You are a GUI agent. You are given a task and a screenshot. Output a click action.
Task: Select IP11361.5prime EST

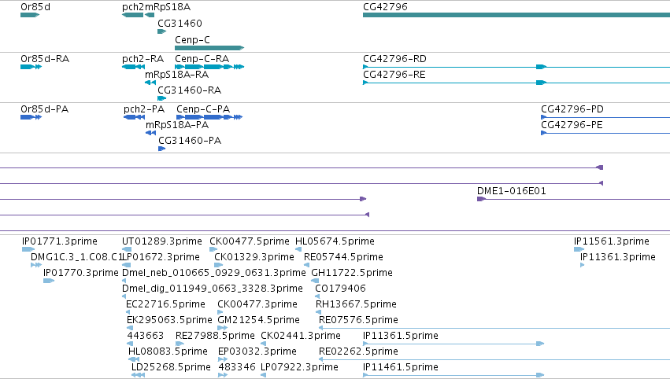[x=453, y=344]
